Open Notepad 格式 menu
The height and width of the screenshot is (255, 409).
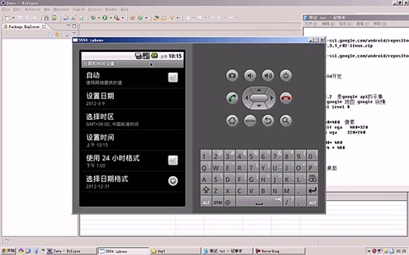[345, 24]
